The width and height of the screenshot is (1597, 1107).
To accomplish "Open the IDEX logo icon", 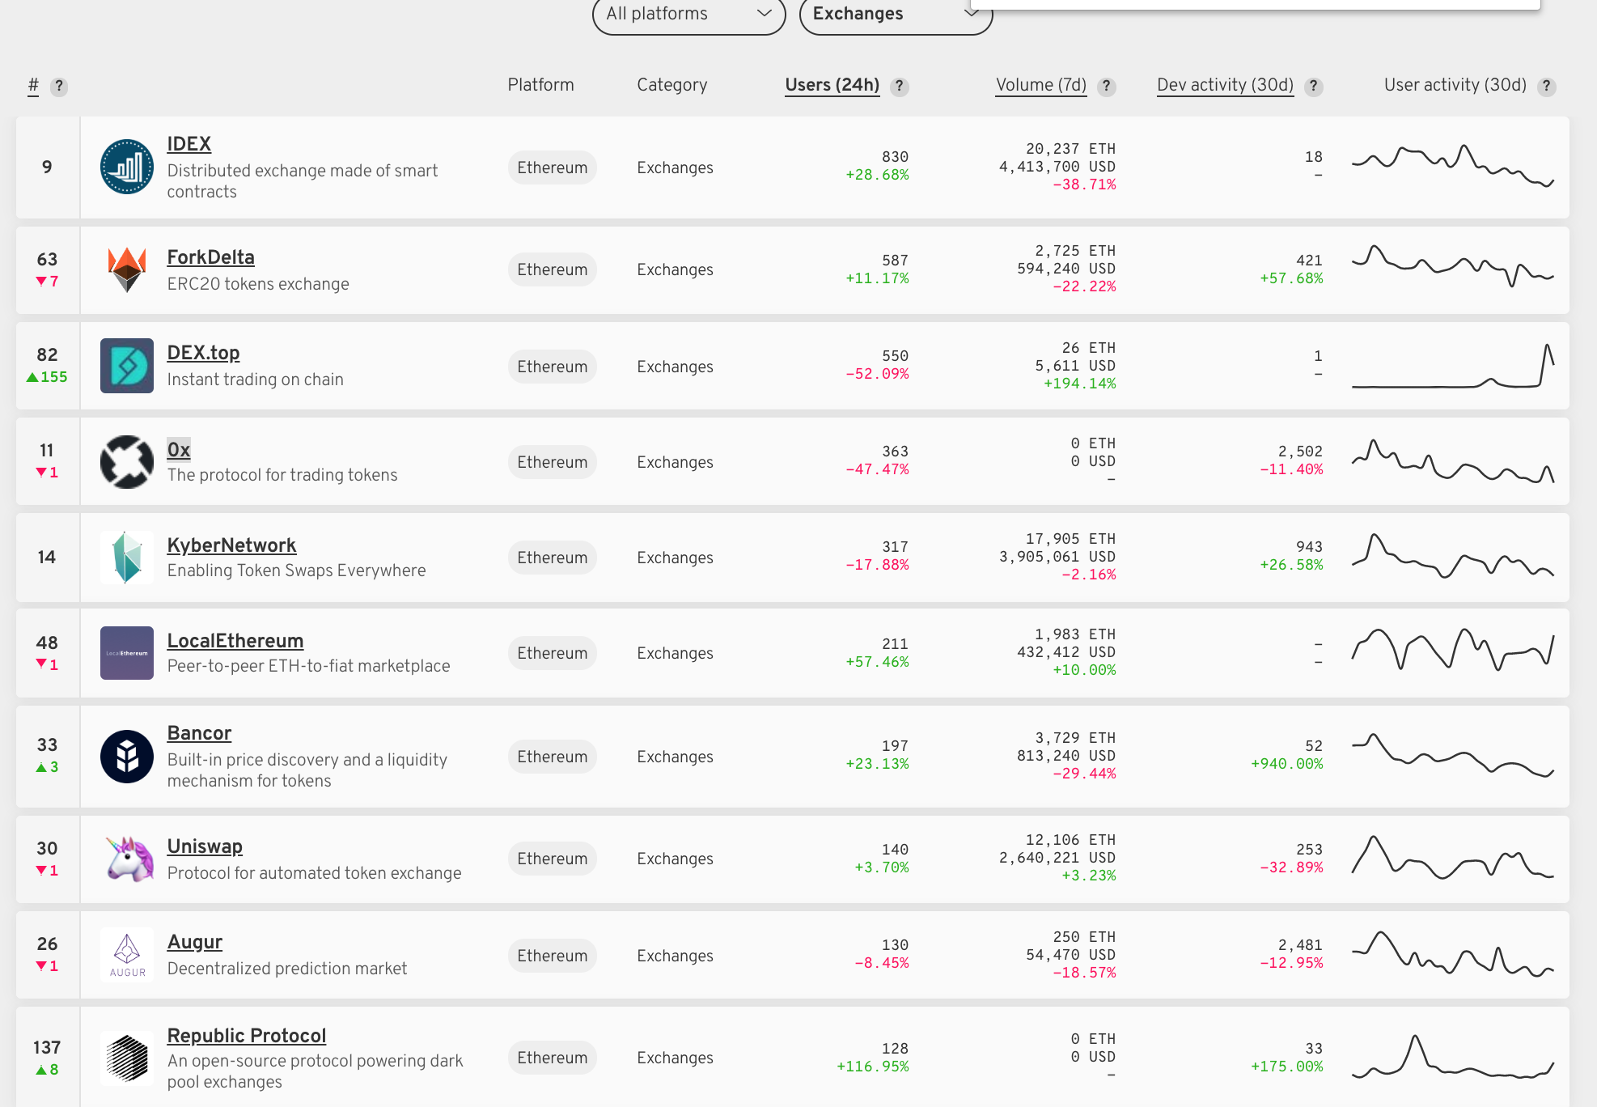I will pos(127,168).
